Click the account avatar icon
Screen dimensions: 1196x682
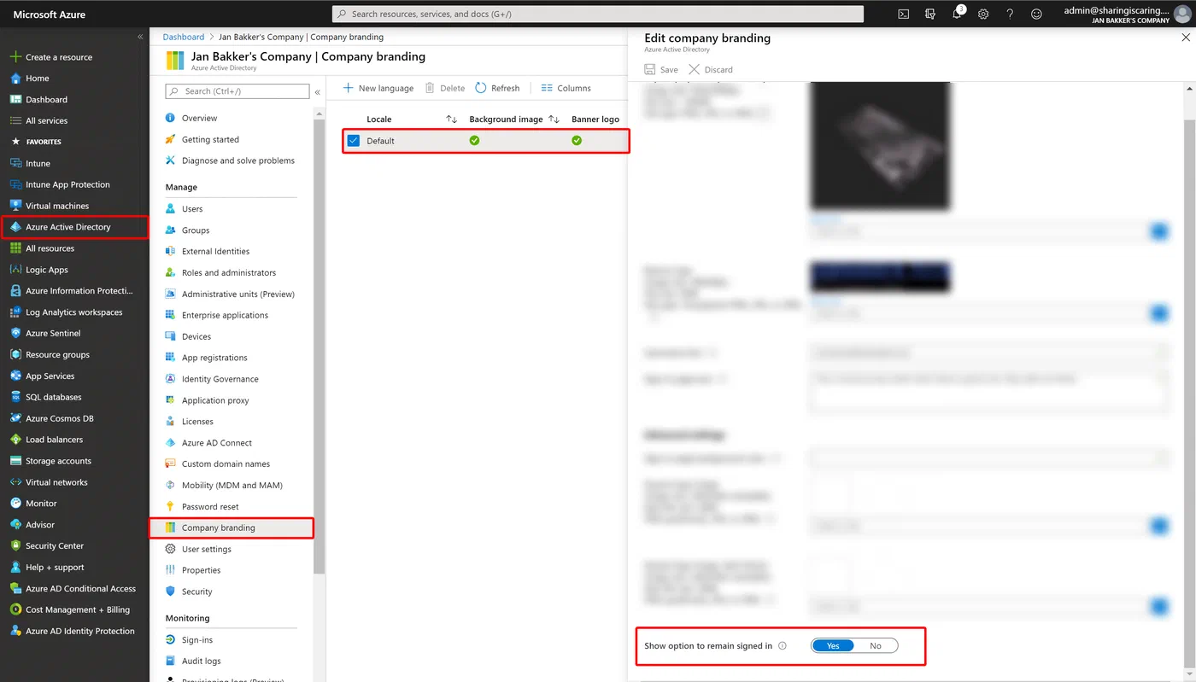(1181, 15)
